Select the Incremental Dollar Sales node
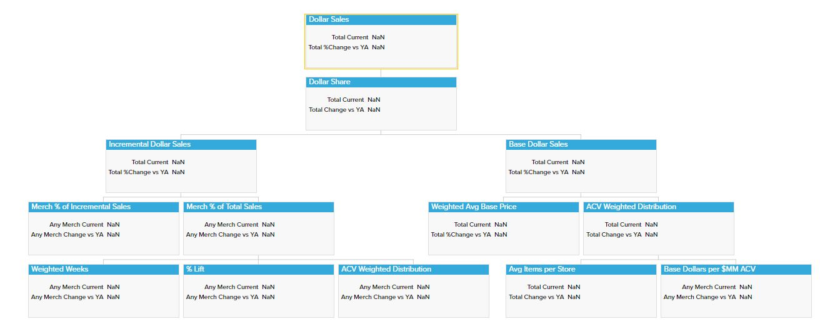 point(181,145)
